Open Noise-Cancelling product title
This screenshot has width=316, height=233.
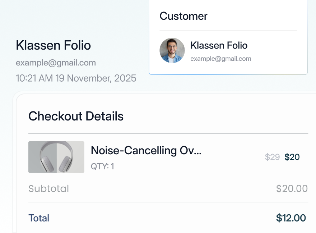[146, 150]
